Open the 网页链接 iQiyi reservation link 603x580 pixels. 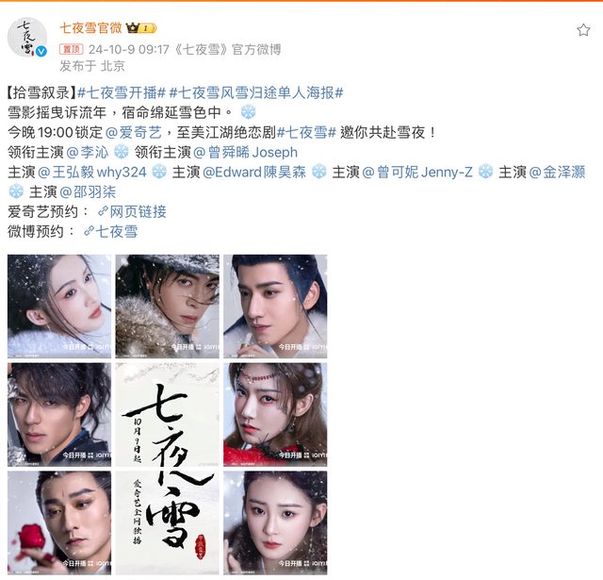tap(138, 211)
